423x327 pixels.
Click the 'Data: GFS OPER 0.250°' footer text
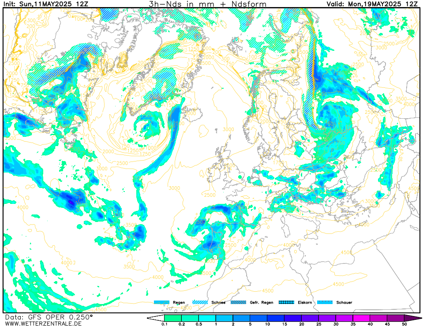(49, 317)
